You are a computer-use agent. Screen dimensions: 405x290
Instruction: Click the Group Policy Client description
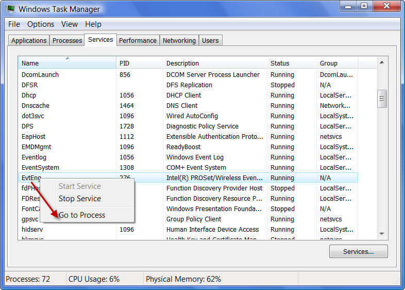click(x=194, y=219)
